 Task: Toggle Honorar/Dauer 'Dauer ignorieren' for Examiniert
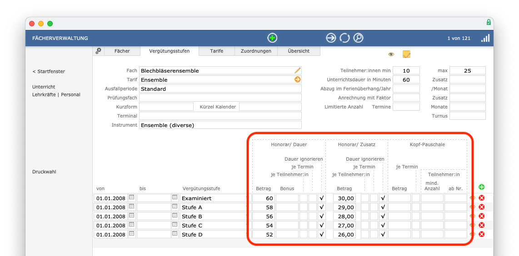321,198
